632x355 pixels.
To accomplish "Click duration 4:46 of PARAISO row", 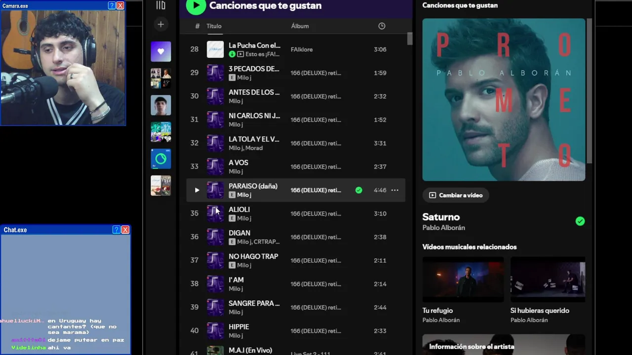I will pyautogui.click(x=380, y=190).
